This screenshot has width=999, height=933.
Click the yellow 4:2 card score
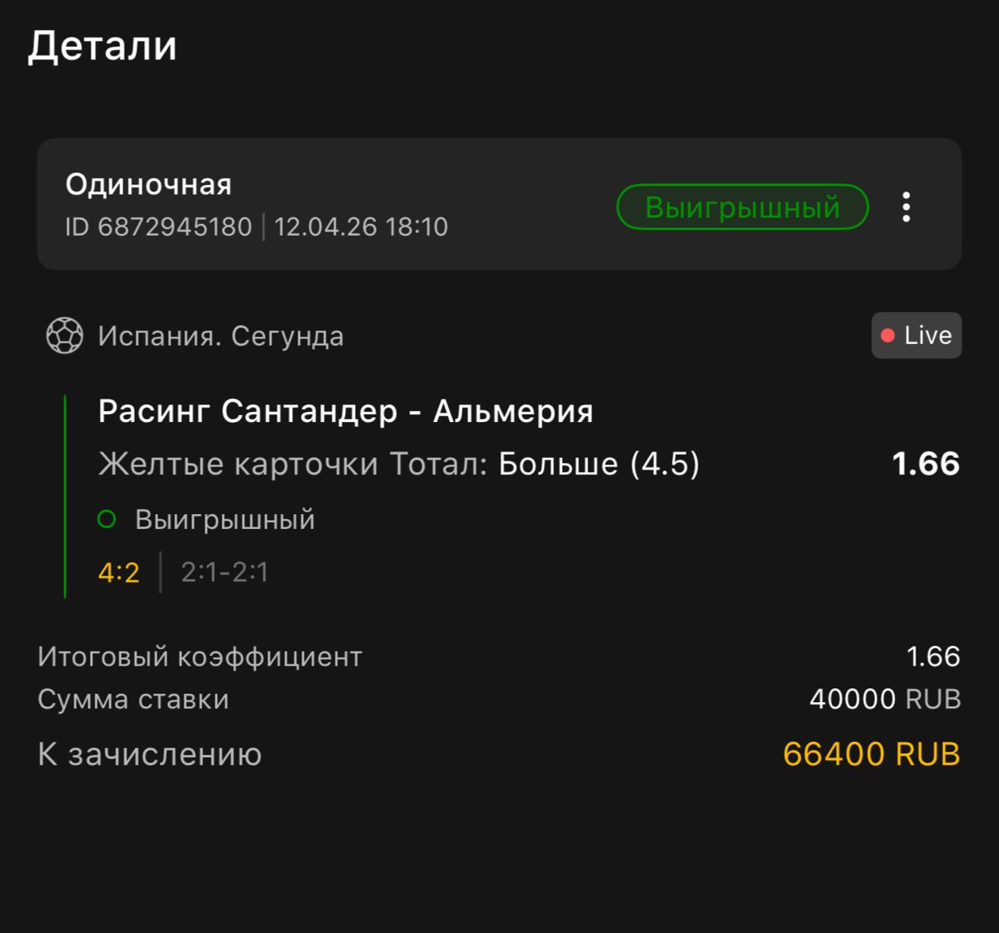119,573
